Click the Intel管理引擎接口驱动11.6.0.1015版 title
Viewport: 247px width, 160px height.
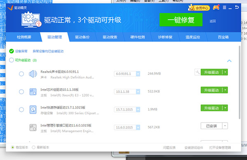(66, 125)
